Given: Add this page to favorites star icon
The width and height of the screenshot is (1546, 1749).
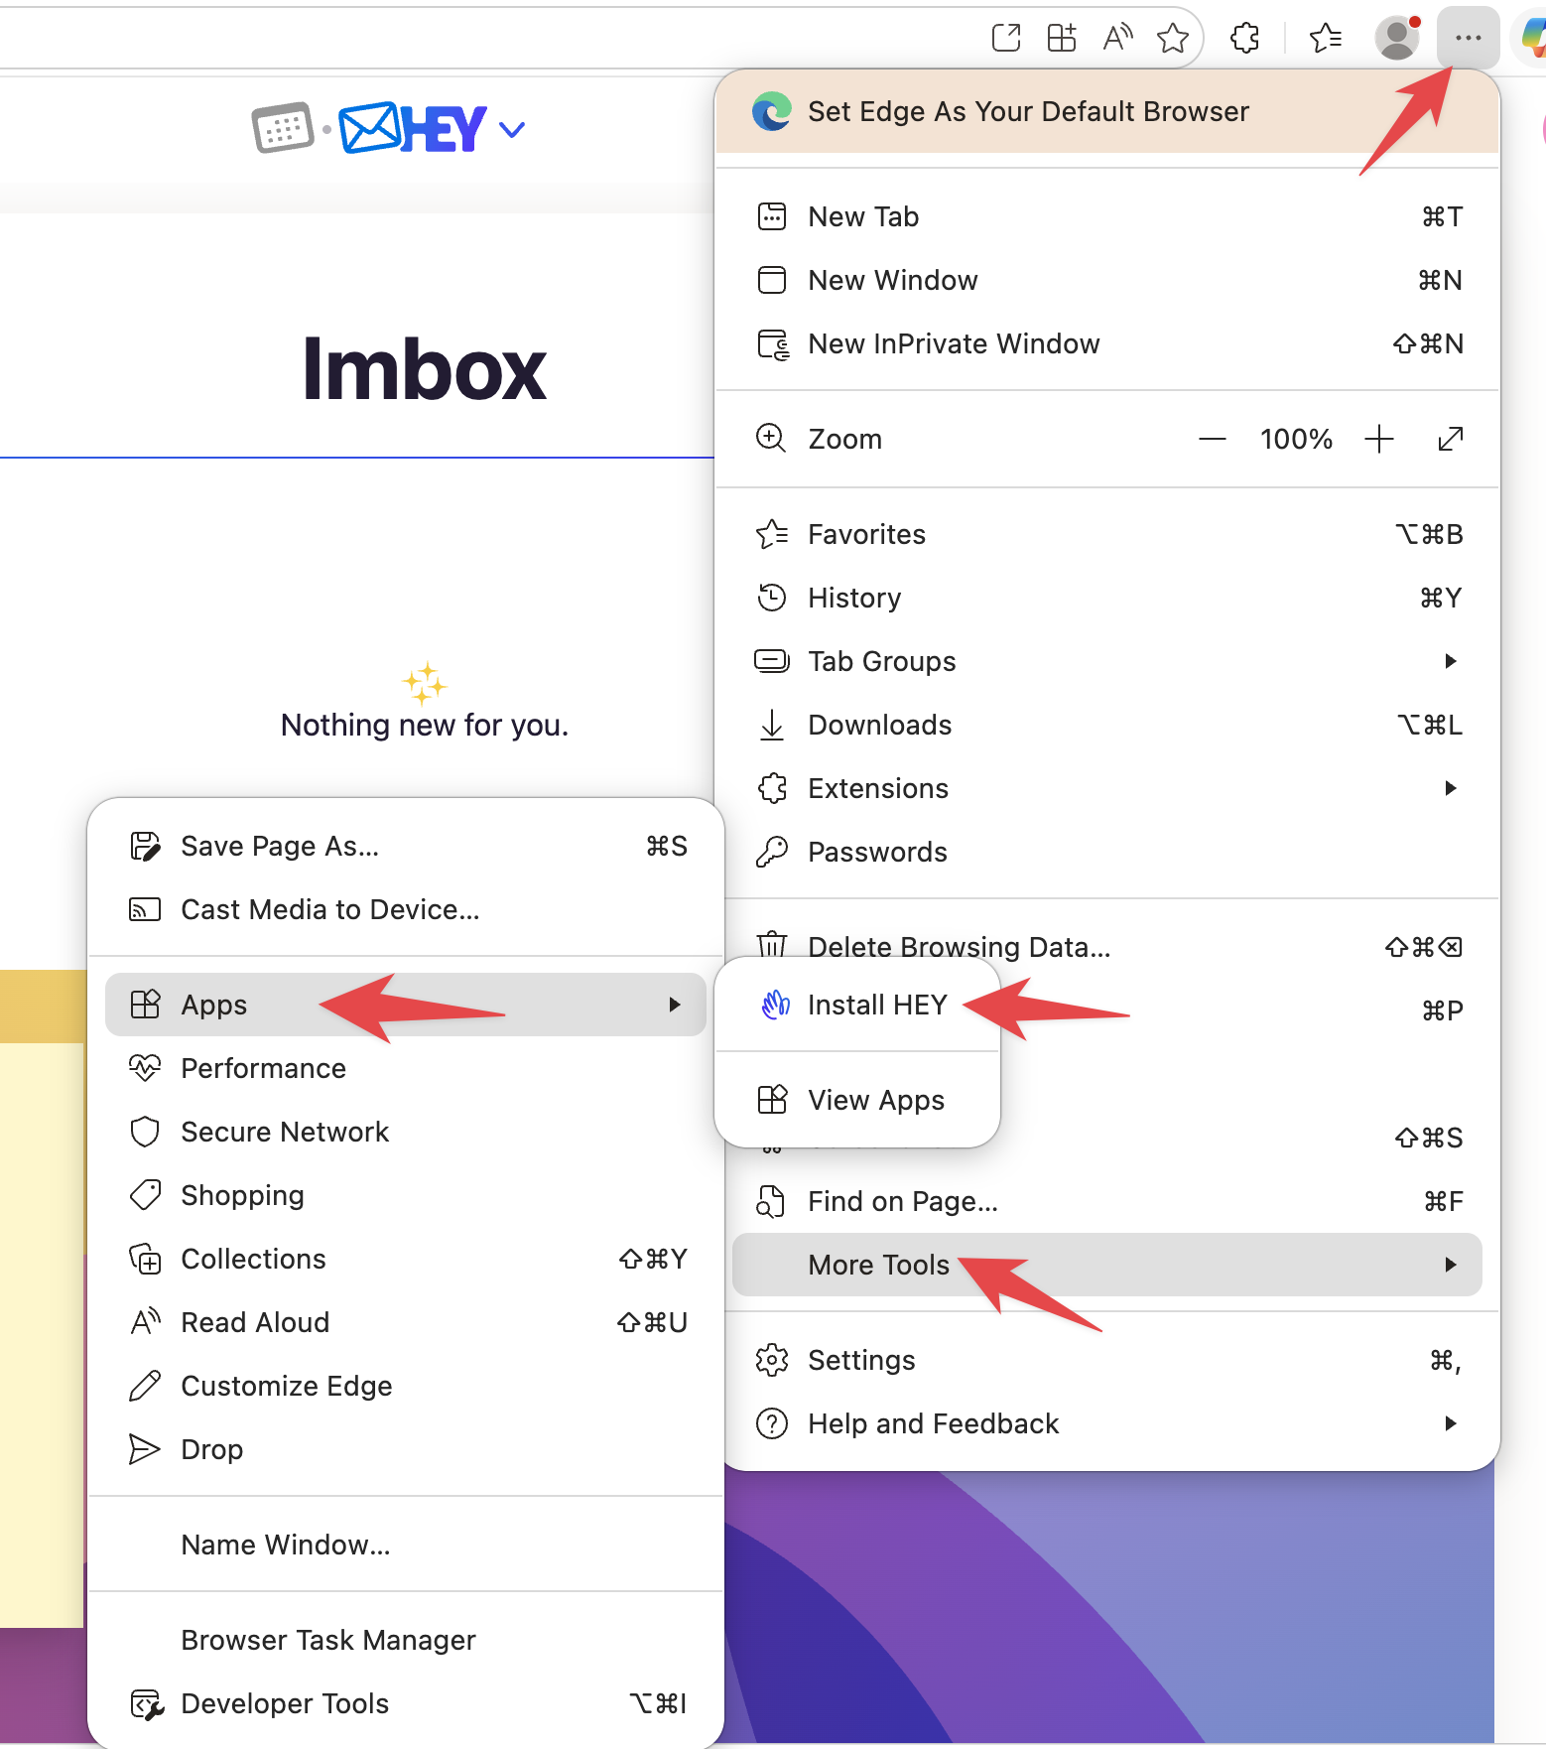Looking at the screenshot, I should click(x=1173, y=38).
